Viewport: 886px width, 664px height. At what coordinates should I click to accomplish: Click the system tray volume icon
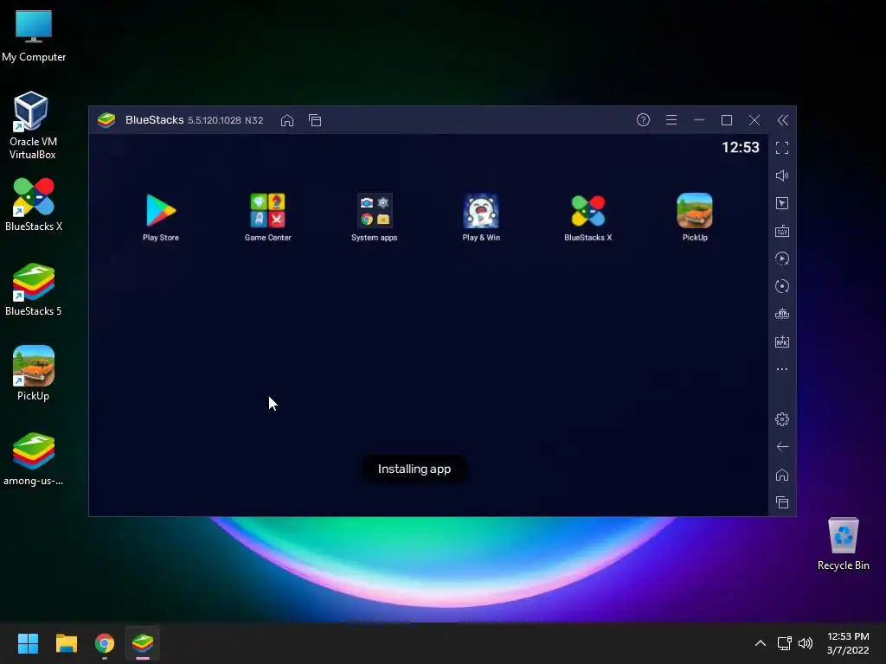point(806,643)
